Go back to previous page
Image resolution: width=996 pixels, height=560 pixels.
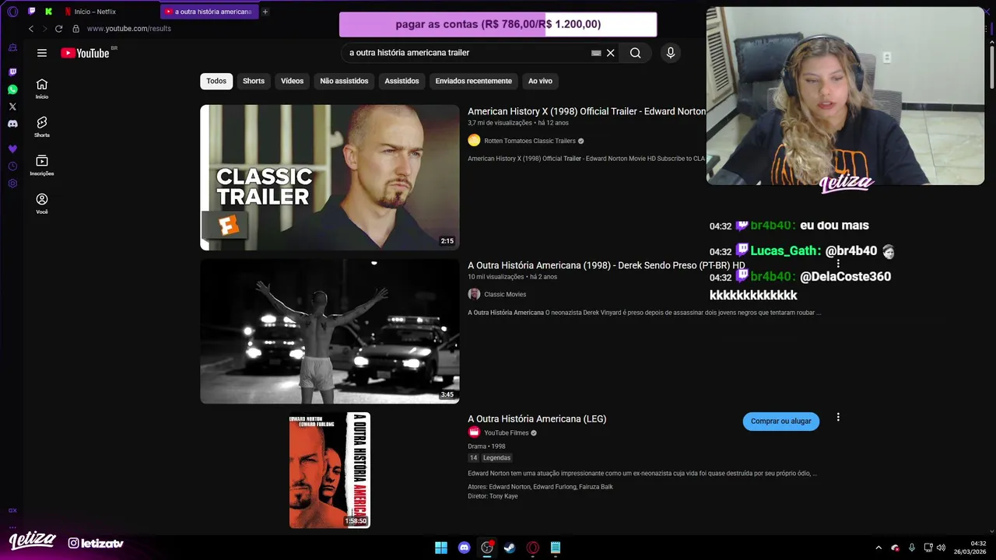pos(31,29)
